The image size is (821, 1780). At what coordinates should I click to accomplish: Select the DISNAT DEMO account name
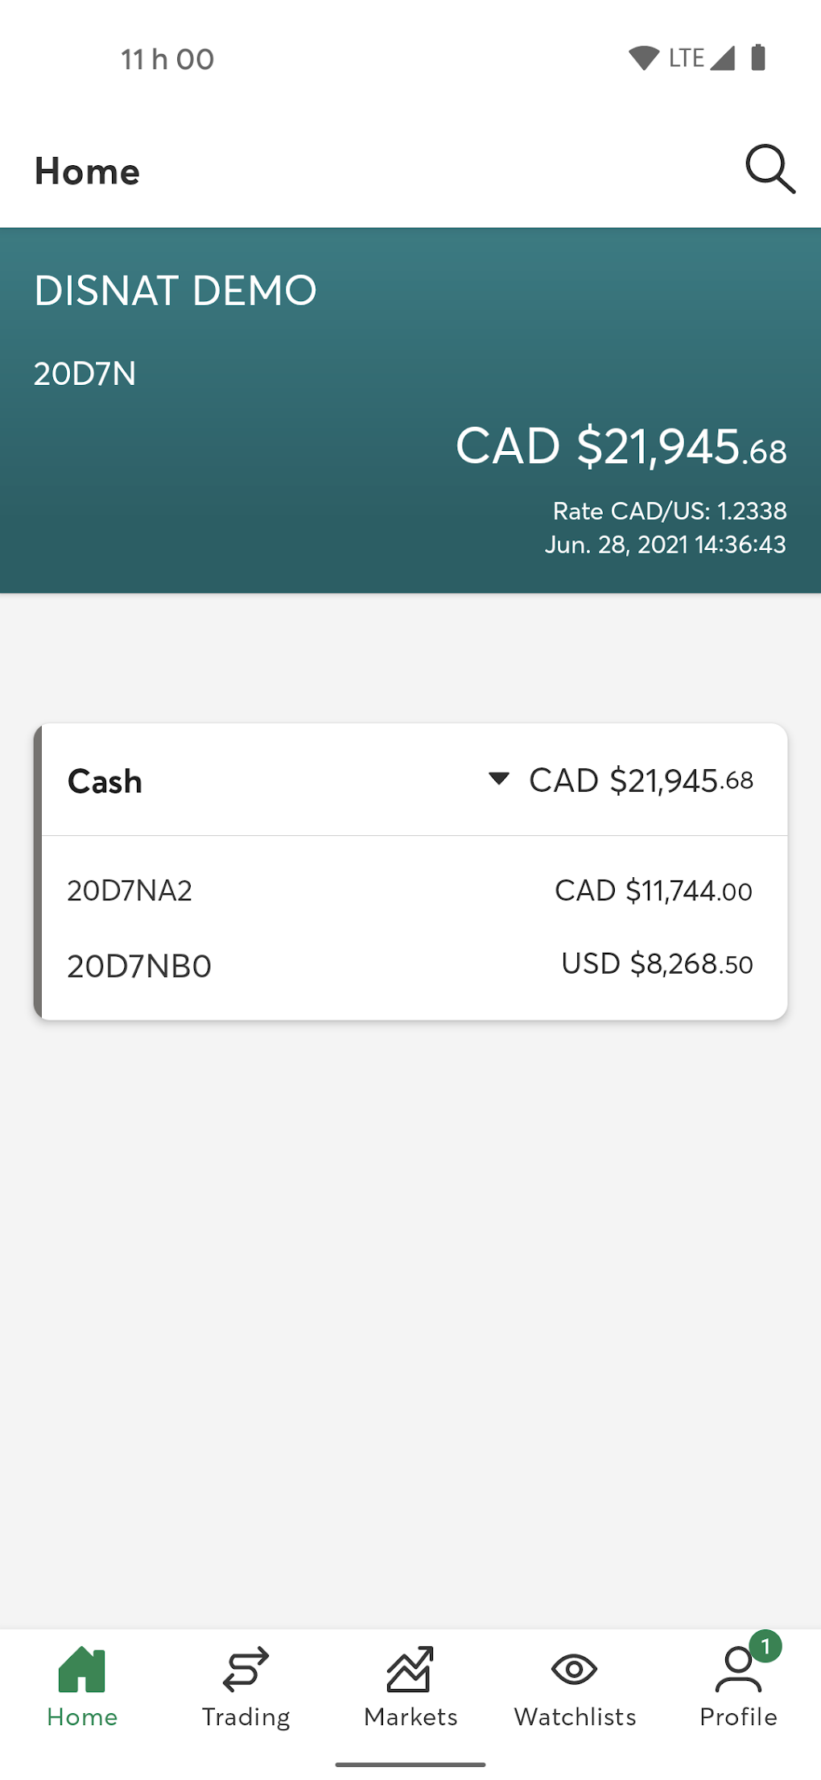[175, 291]
